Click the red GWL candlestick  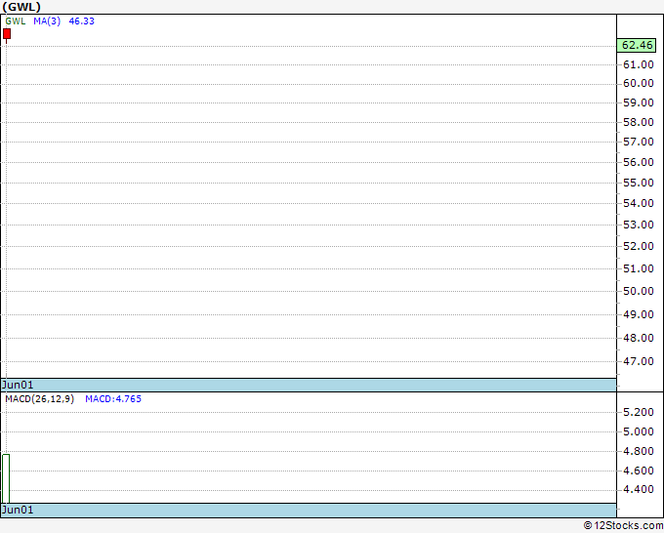tap(7, 34)
